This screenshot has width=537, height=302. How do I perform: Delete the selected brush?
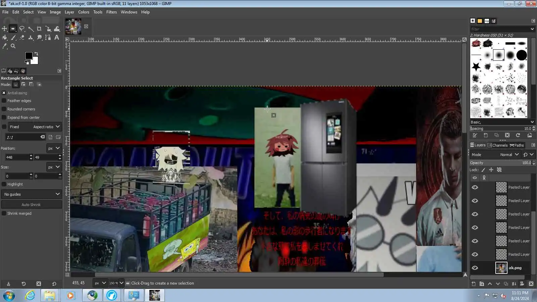click(507, 135)
